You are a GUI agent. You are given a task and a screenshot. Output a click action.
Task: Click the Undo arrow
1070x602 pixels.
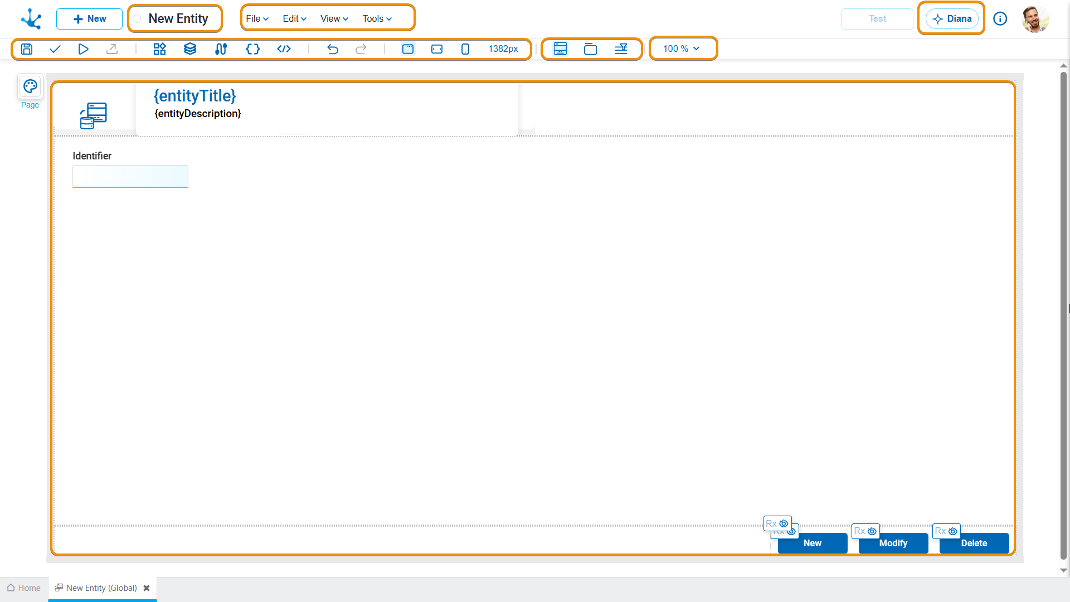click(x=333, y=49)
